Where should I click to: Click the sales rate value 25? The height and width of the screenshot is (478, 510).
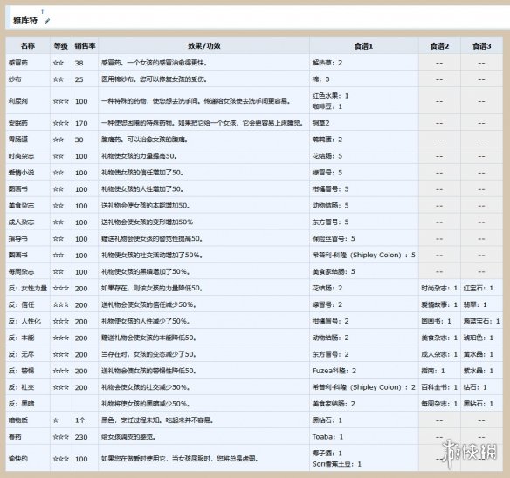[x=79, y=79]
